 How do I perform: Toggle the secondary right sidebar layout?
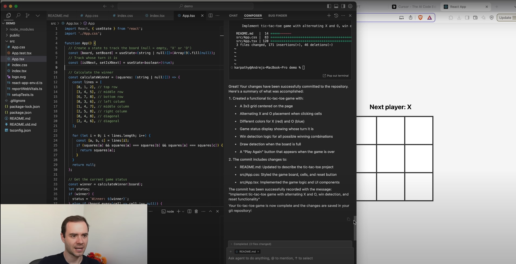tap(343, 6)
